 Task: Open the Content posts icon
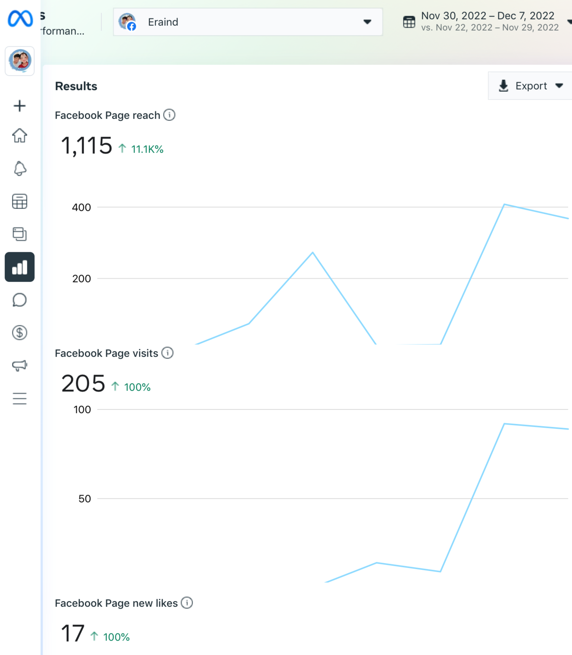20,234
